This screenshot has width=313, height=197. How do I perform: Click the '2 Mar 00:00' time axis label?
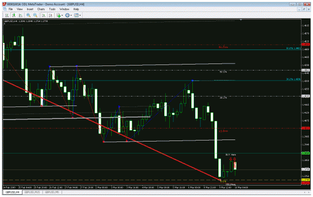point(101,187)
